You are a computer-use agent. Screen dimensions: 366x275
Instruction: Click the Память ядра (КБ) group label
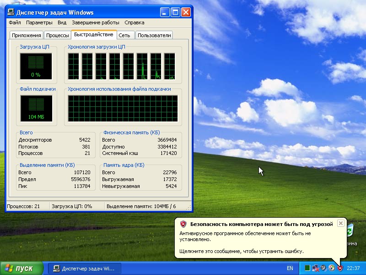124,165
